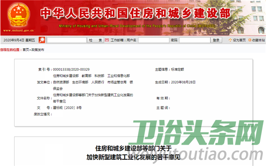Image resolution: width=266 pixels, height=166 pixels.
Task: Click the document title heading
Action: click(133, 153)
